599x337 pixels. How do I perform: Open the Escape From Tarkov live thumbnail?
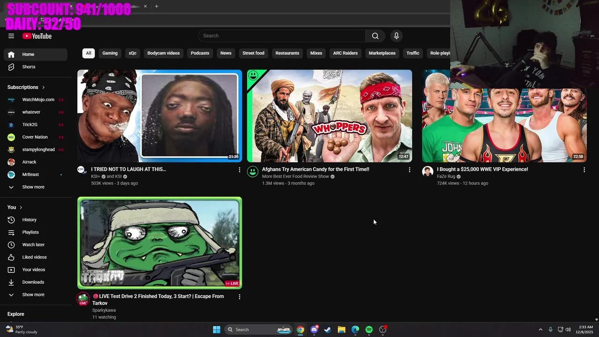tap(160, 243)
